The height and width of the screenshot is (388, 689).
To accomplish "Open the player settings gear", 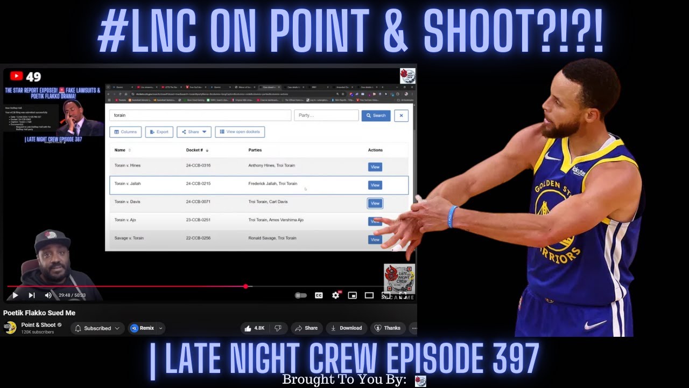I will point(336,295).
